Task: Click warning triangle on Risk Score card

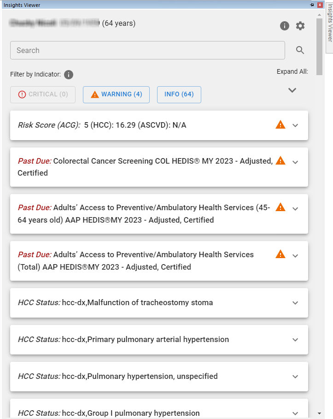Action: coord(280,124)
